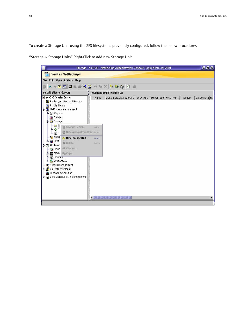The image size is (247, 320).
Task: Click the Name column header
Action: click(x=98, y=98)
